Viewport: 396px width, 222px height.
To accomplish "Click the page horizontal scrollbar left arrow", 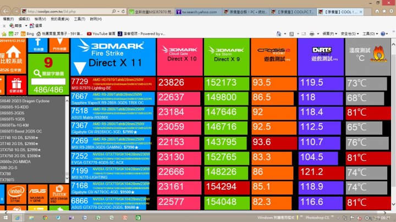I will click(6, 213).
